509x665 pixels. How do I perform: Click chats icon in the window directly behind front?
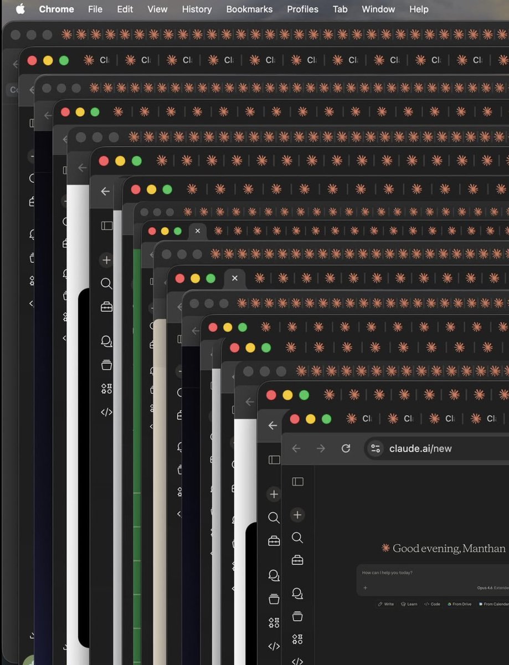click(x=274, y=575)
